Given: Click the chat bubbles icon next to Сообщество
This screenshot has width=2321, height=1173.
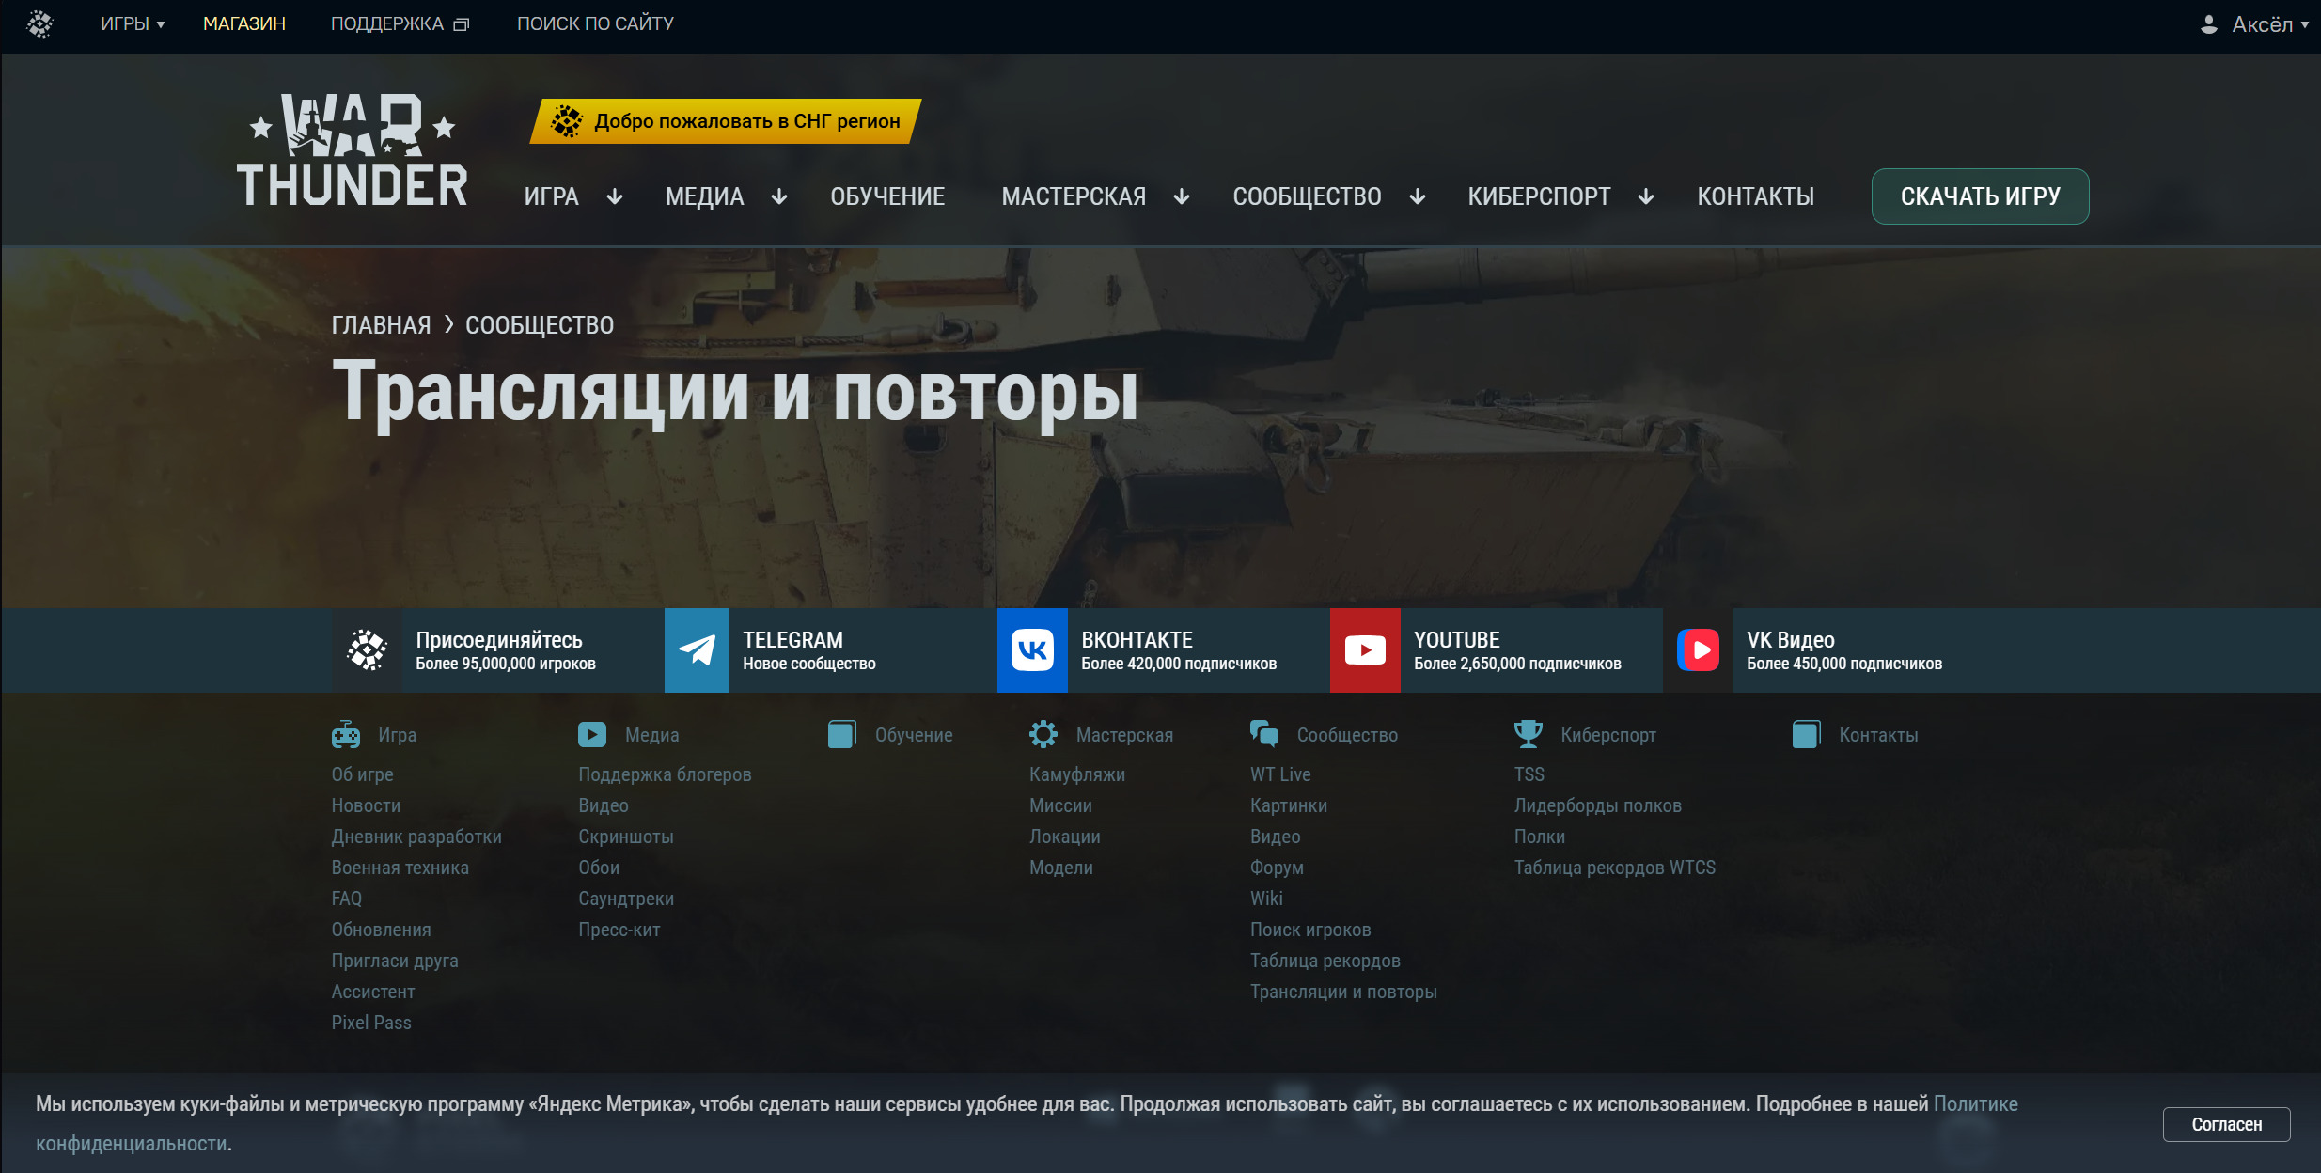Looking at the screenshot, I should [1264, 734].
